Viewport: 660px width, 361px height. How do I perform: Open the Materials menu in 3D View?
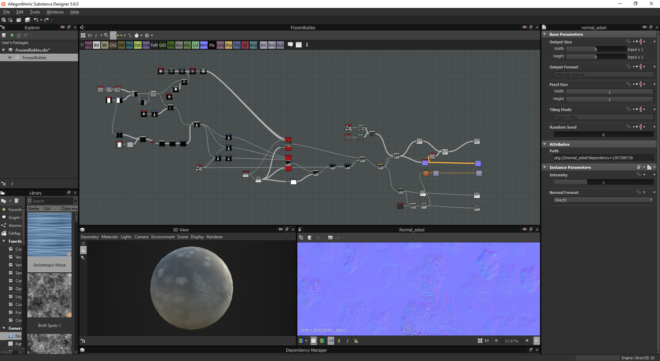pos(109,237)
